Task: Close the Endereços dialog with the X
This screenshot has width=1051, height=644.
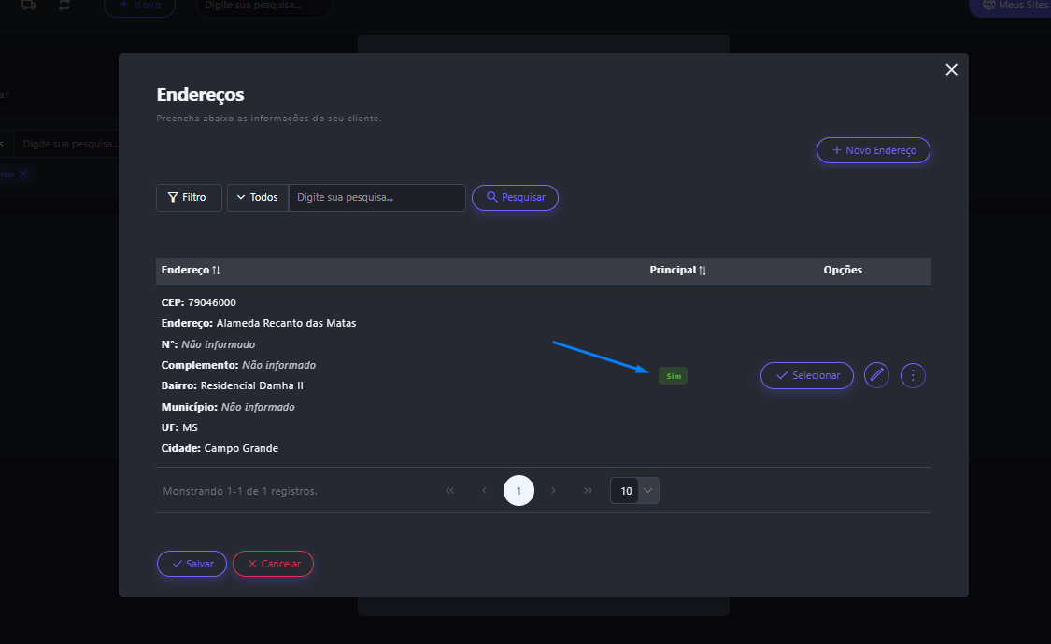Action: coord(951,70)
